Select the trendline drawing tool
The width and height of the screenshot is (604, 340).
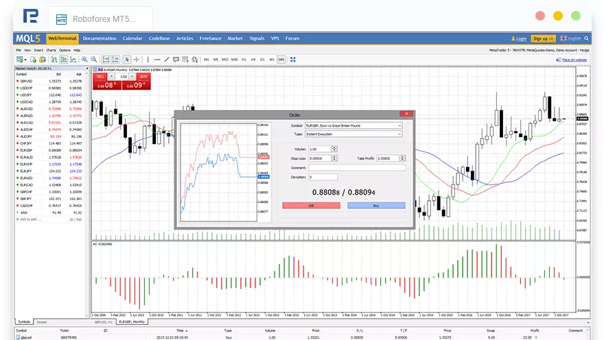[x=167, y=60]
